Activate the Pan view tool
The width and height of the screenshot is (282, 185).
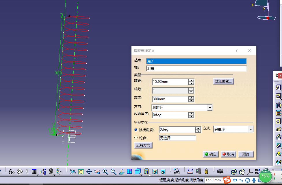(89, 171)
